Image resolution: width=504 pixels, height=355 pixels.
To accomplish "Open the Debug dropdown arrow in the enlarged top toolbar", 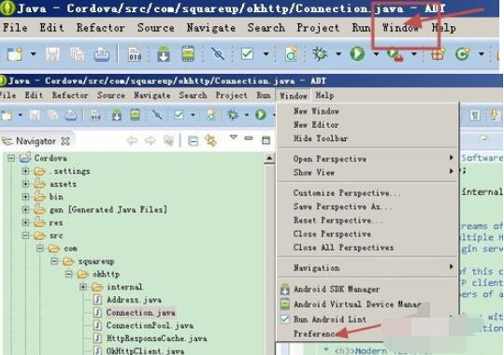I will (338, 54).
